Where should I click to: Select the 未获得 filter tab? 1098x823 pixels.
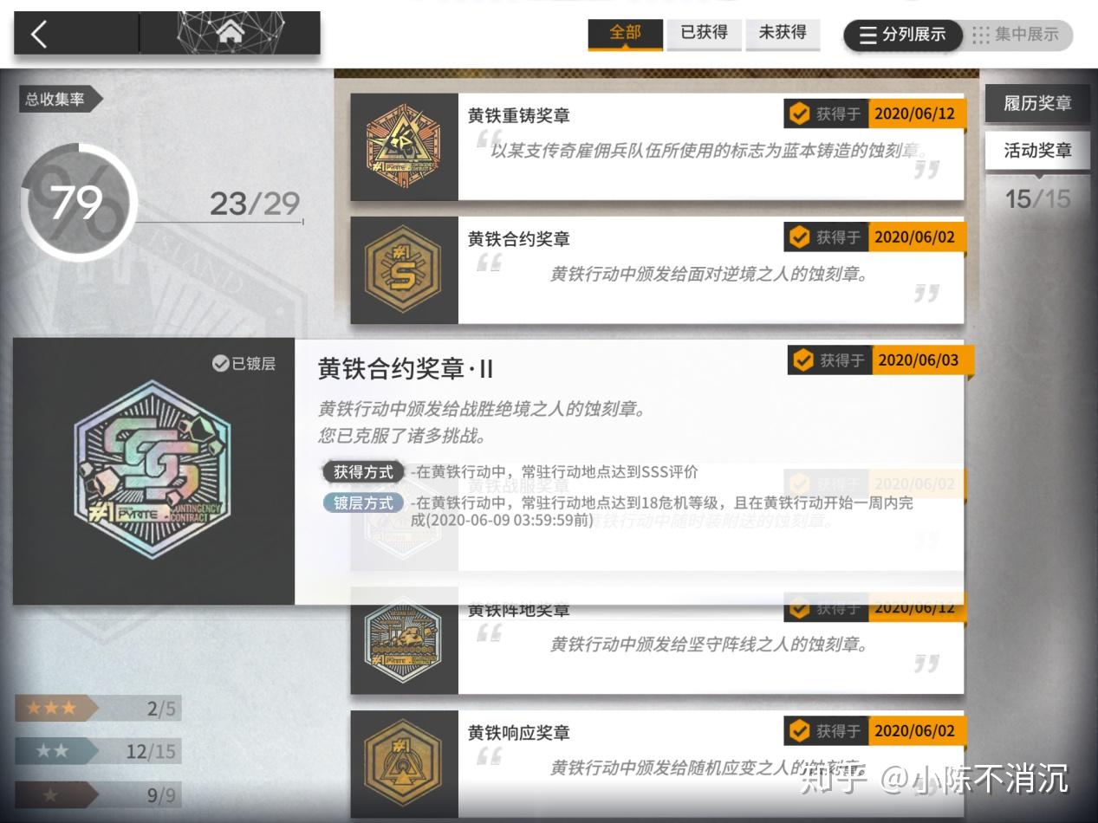783,34
